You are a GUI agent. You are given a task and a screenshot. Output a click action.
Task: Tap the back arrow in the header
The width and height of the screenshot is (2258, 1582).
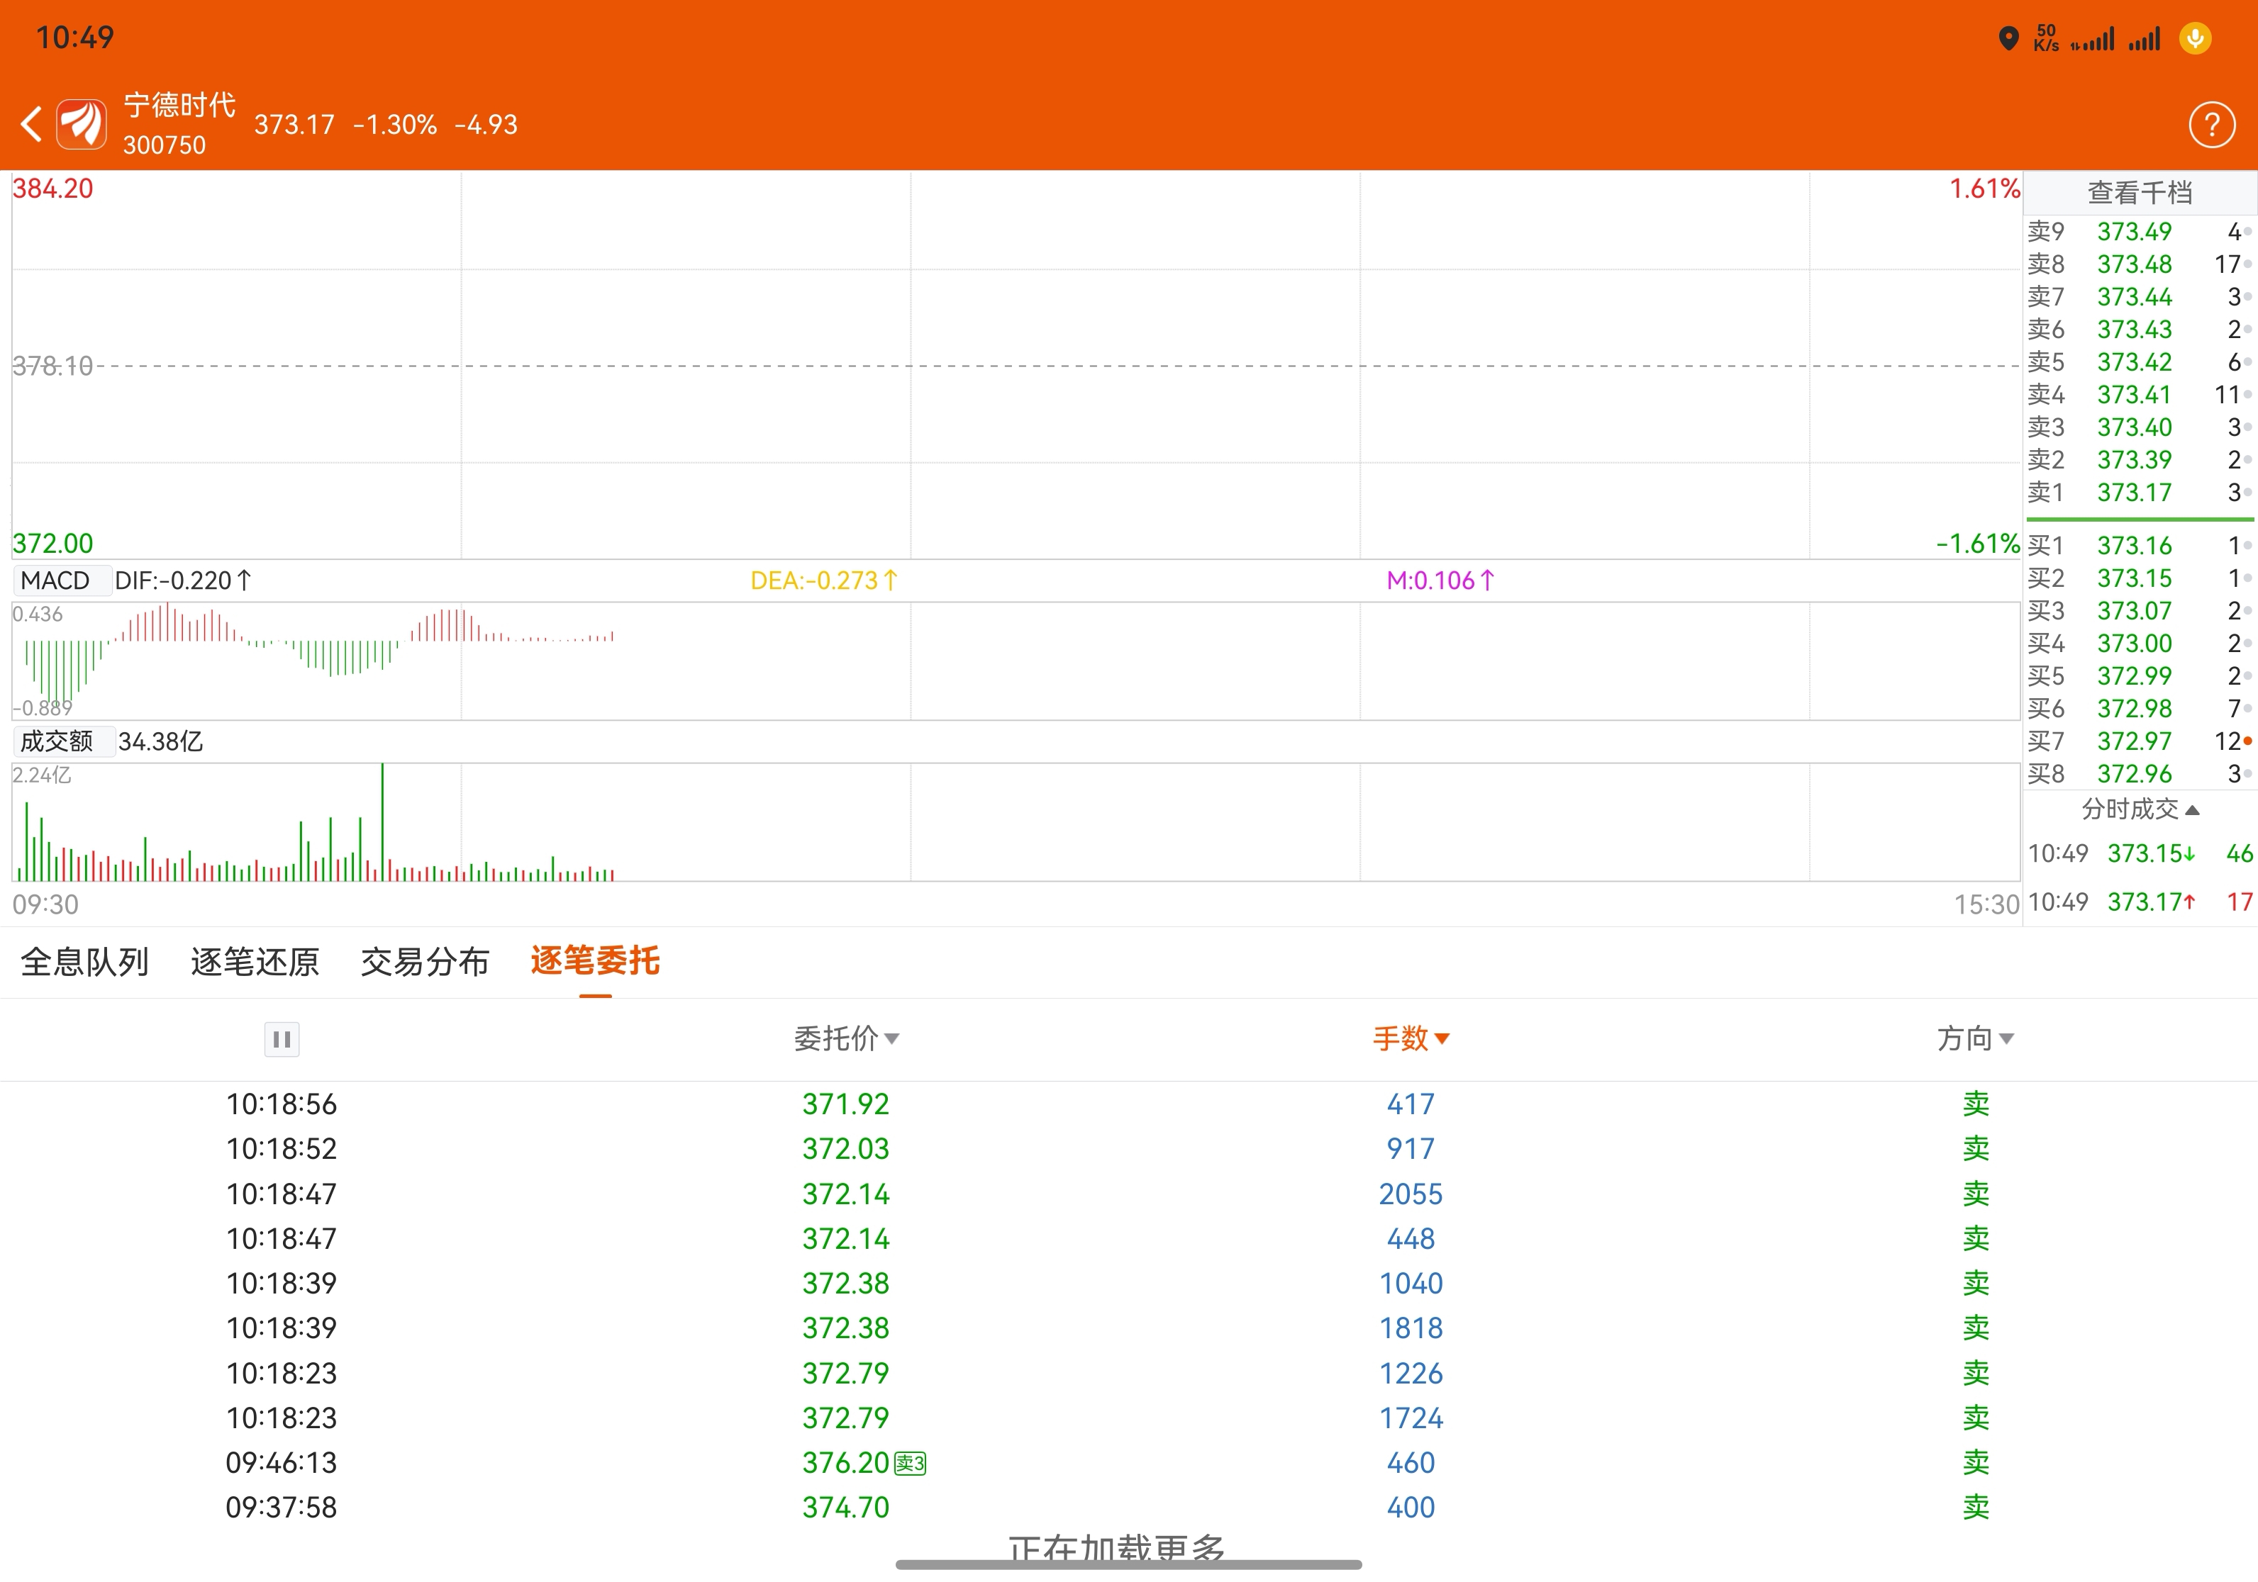[x=31, y=125]
